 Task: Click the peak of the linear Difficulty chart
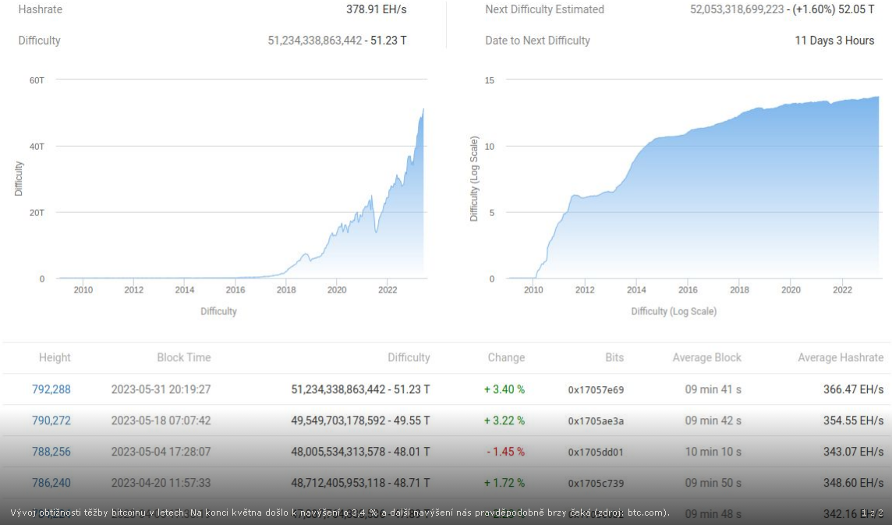click(423, 110)
